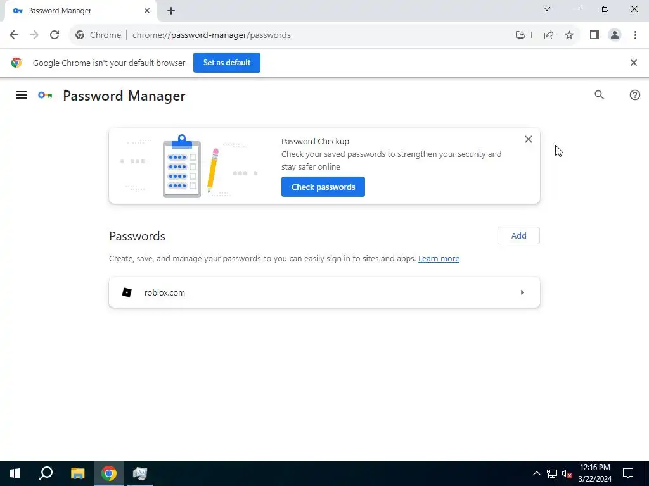Close the default browser infobar
Viewport: 649px width, 486px height.
(x=633, y=63)
